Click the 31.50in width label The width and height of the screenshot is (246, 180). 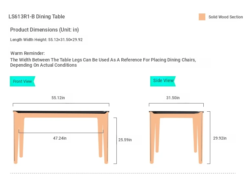(173, 98)
